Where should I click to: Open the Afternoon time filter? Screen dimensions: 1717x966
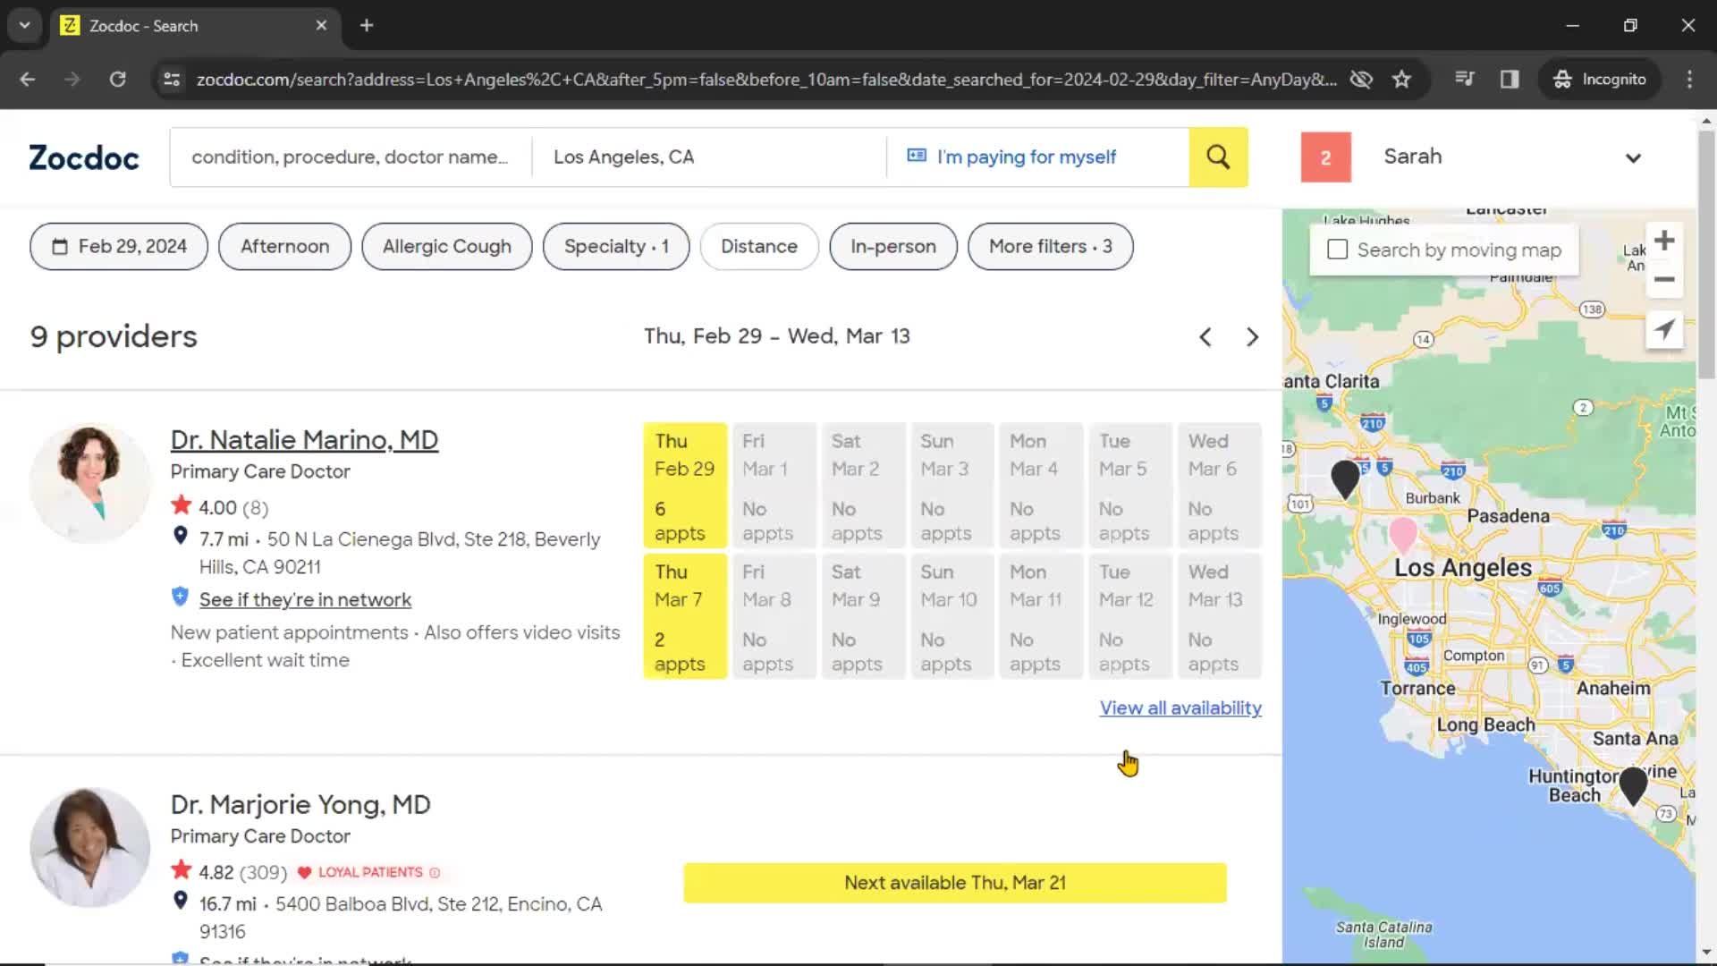pyautogui.click(x=284, y=246)
